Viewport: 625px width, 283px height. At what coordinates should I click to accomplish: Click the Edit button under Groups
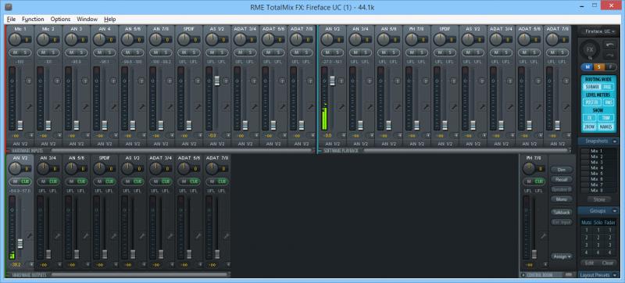589,263
